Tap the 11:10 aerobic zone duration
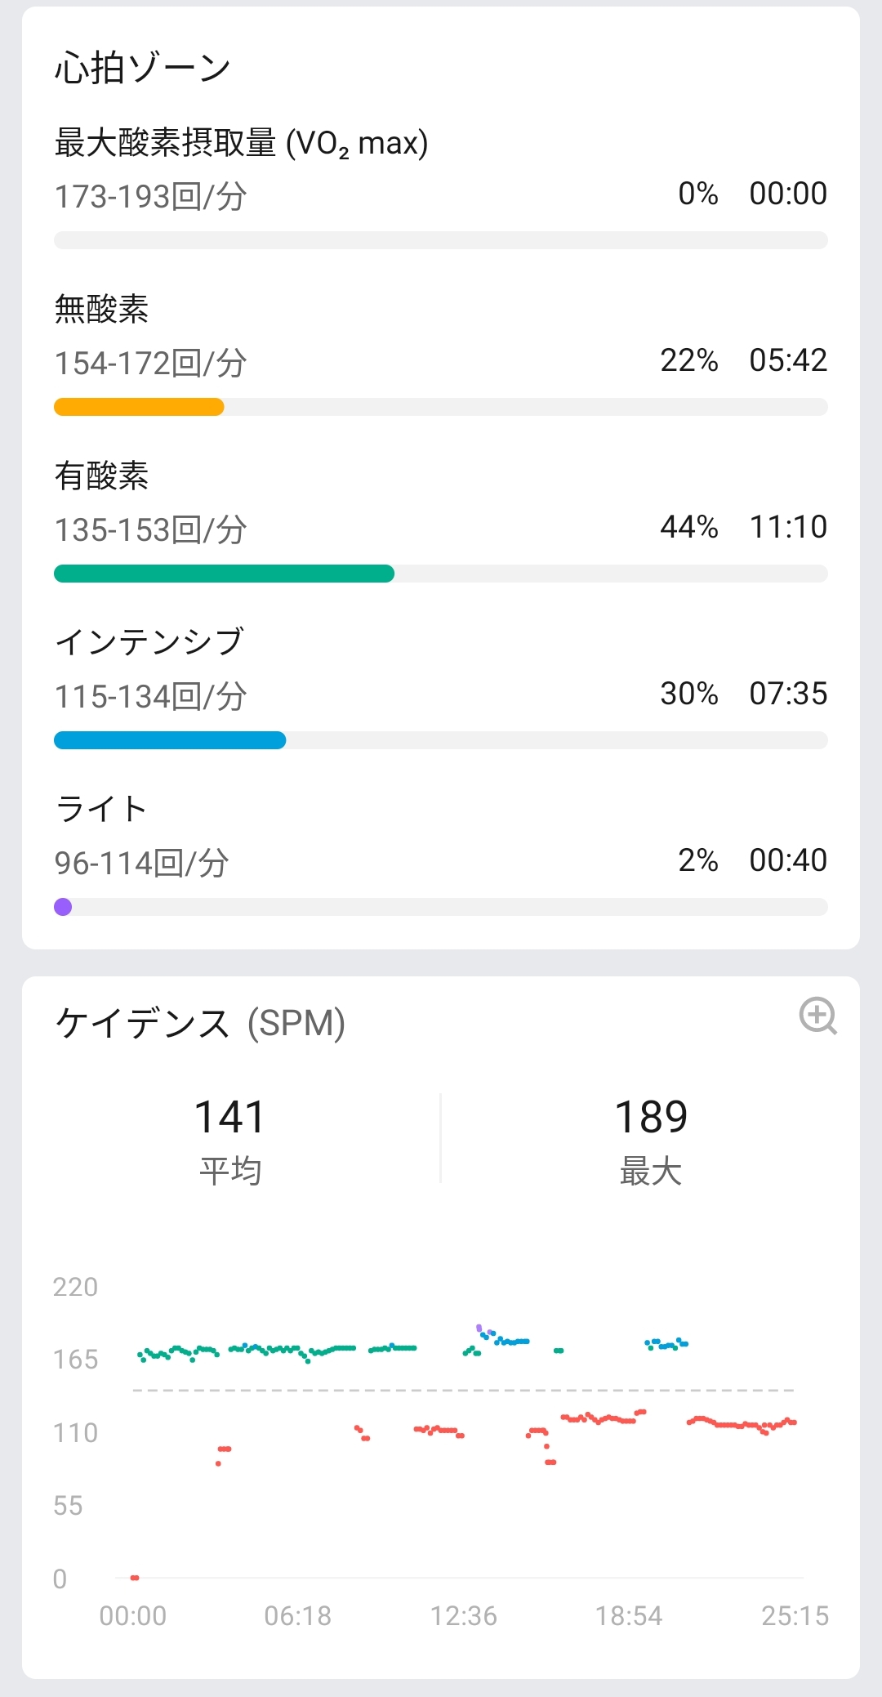The image size is (882, 1697). tap(788, 527)
